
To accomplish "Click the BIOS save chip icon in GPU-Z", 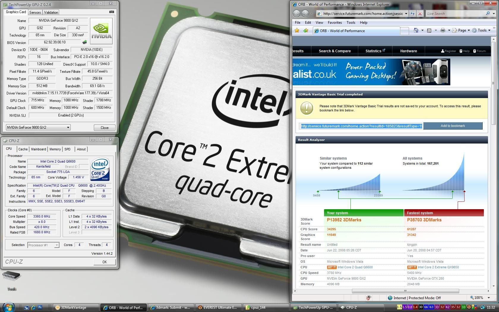I will tap(85, 42).
